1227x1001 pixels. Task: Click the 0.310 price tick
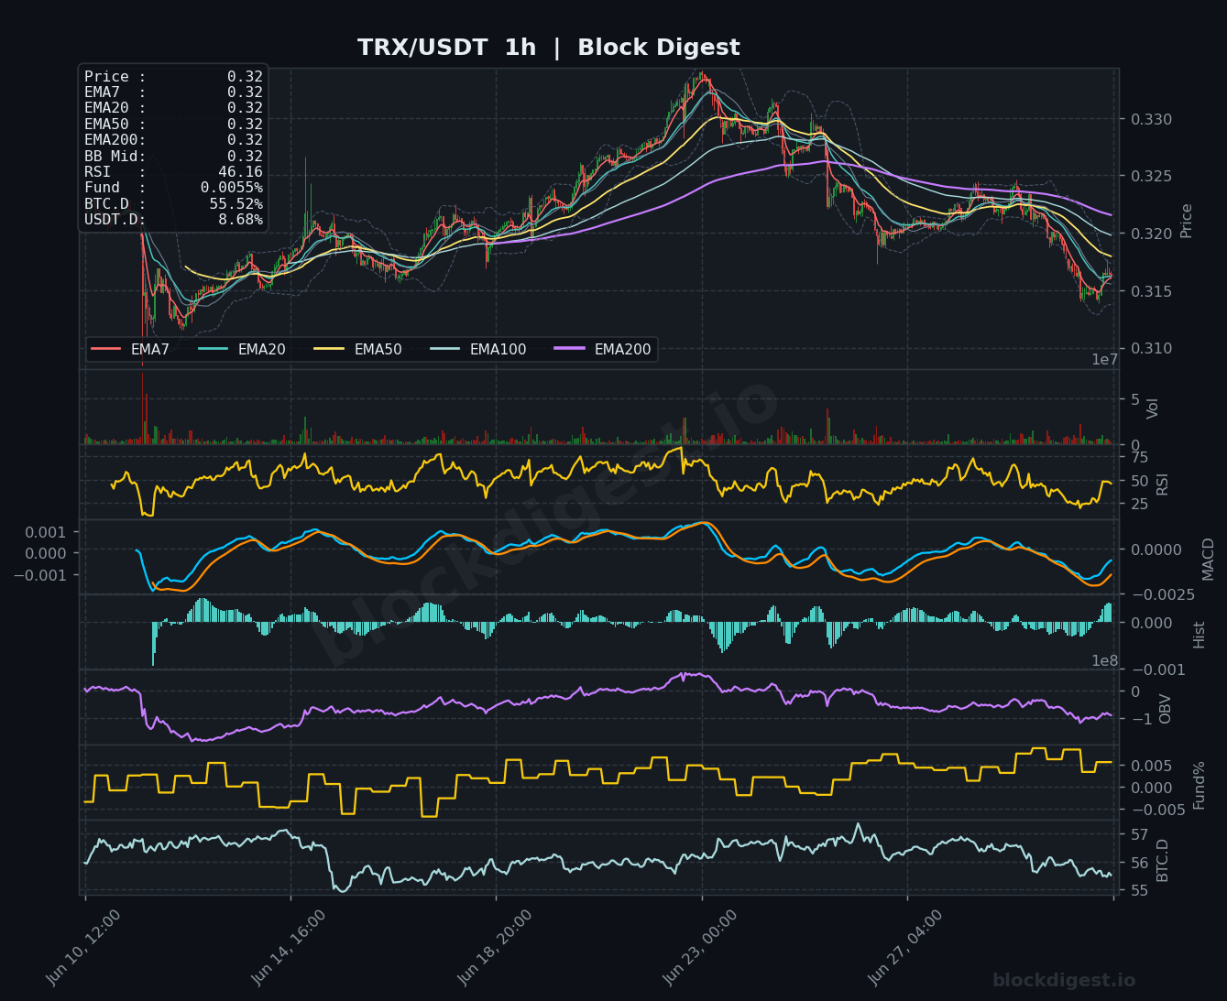tap(1152, 348)
